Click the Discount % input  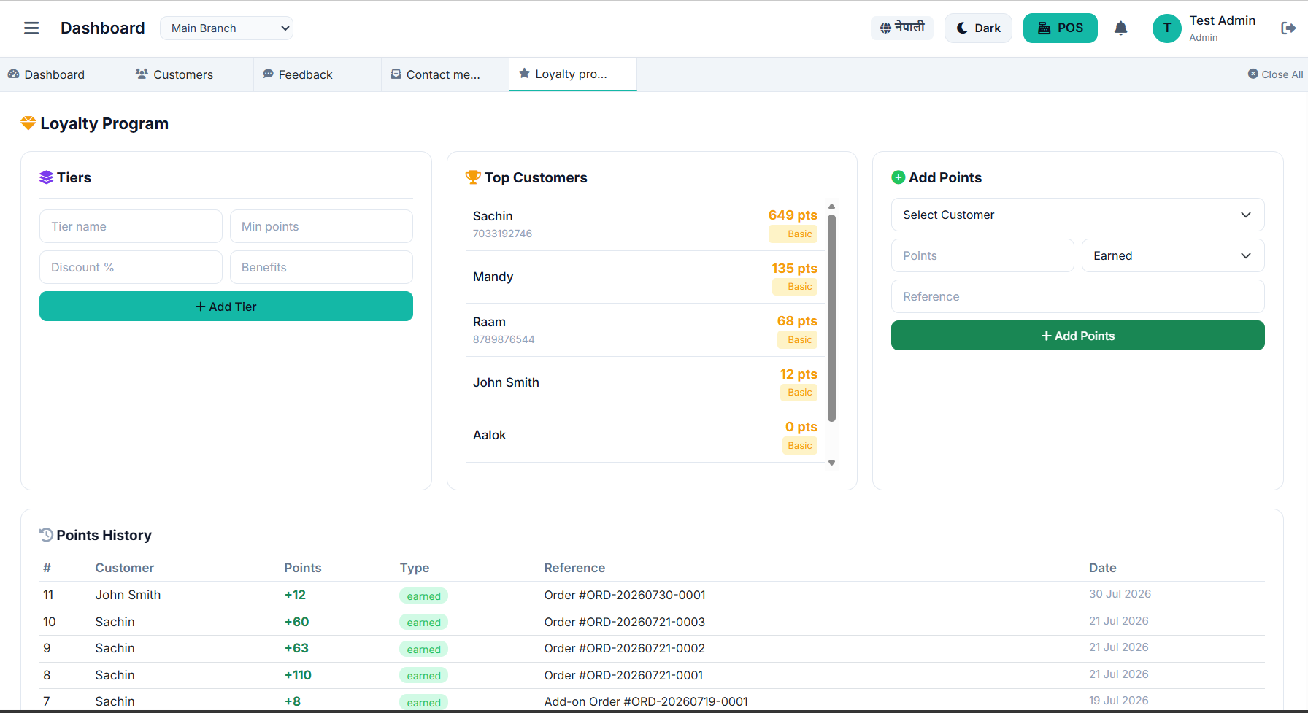tap(131, 267)
